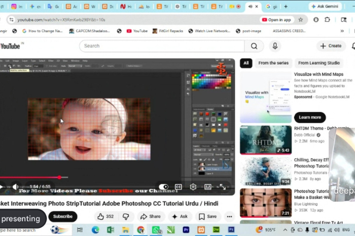Viewport: 355px width, 236px height.
Task: Go to YouTube home via the logo
Action: pos(10,46)
